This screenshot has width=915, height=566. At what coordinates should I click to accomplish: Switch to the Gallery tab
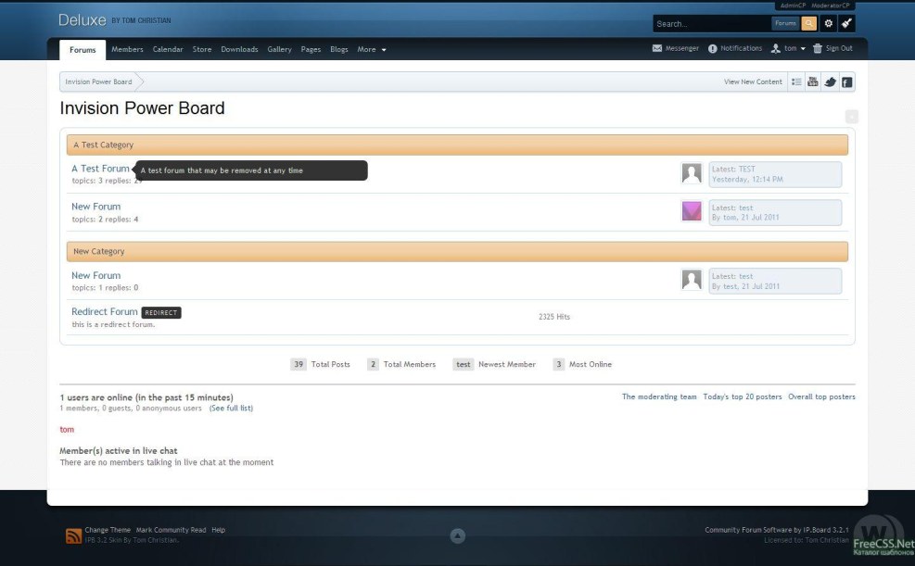pyautogui.click(x=279, y=49)
